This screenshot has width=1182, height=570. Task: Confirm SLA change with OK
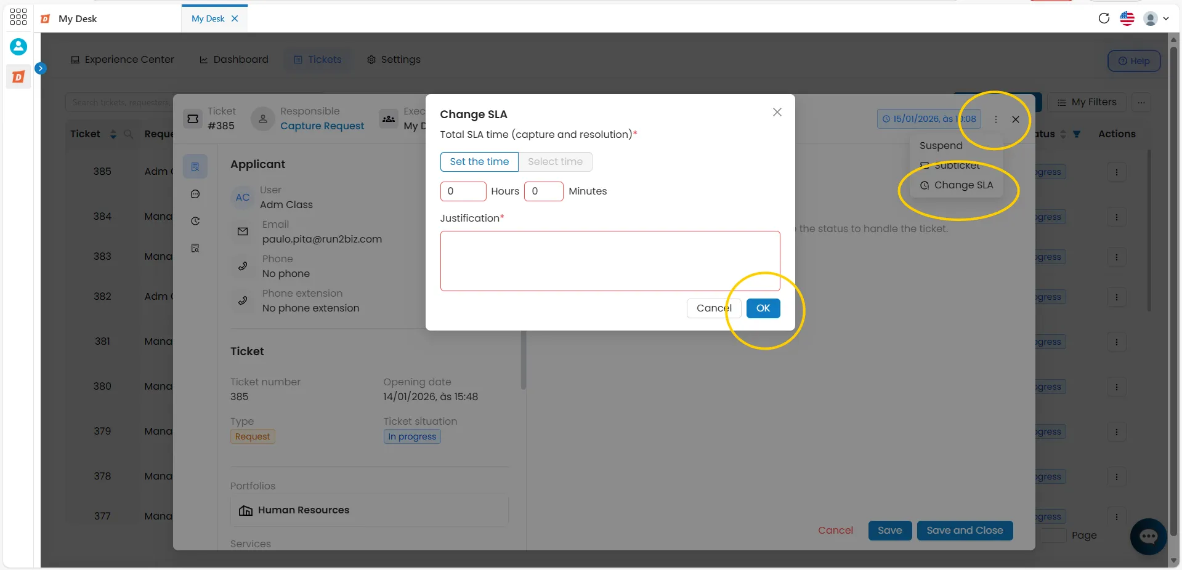[763, 308]
